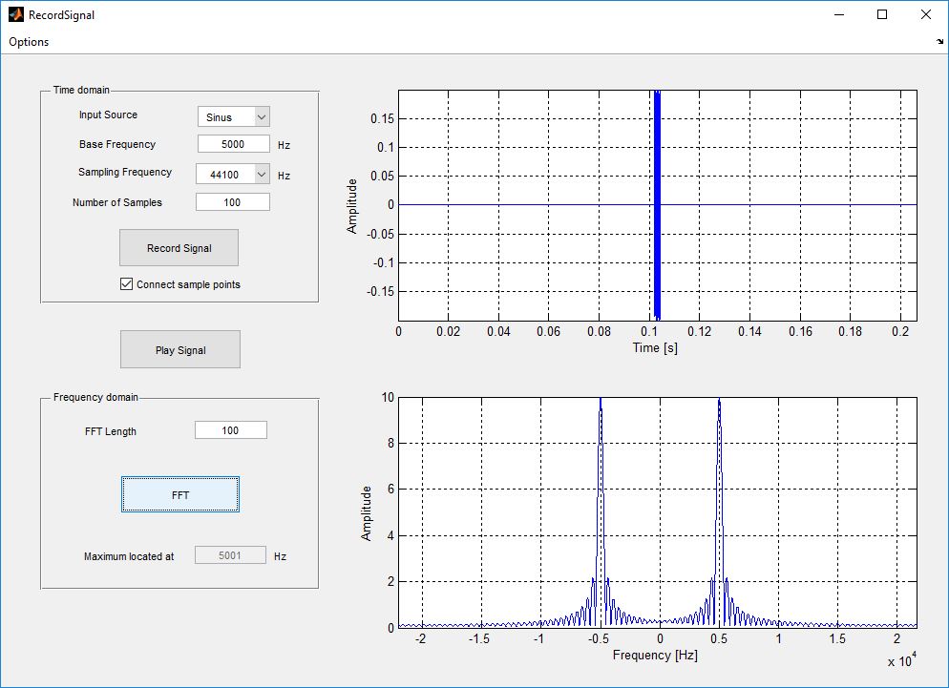949x688 pixels.
Task: Click the Time [s] axis label
Action: (655, 348)
